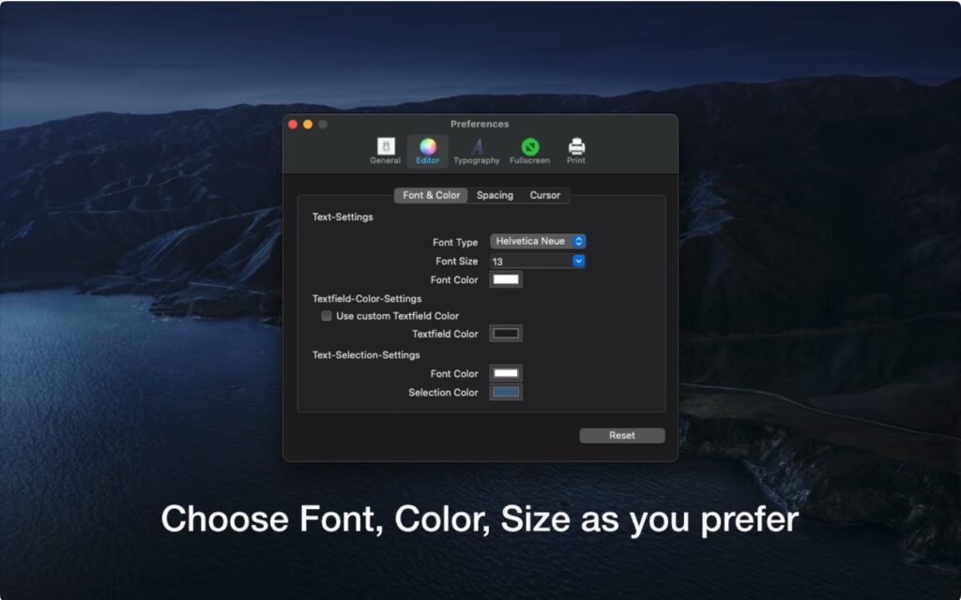
Task: Click the Font Type stepper arrows
Action: click(579, 241)
